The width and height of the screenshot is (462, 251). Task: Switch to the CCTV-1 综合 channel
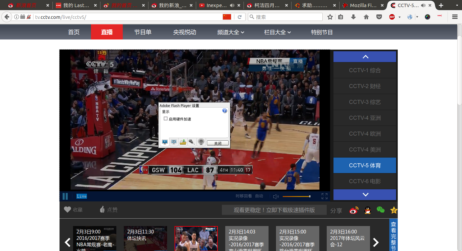pos(365,70)
